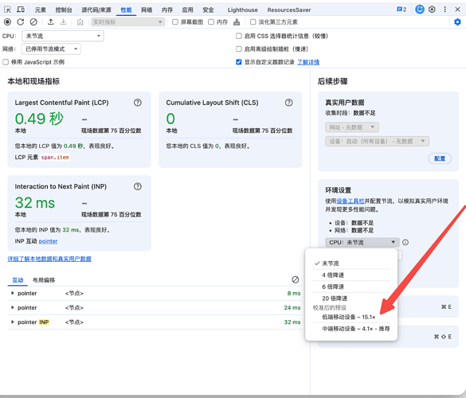Open the ResourcesSaver tab
This screenshot has width=466, height=398.
[x=289, y=10]
